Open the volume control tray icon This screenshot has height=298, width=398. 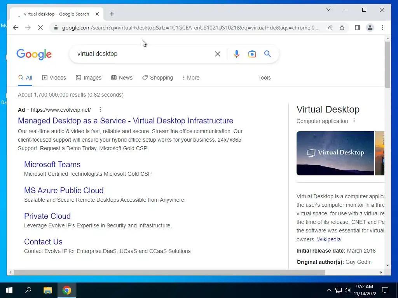click(x=347, y=290)
